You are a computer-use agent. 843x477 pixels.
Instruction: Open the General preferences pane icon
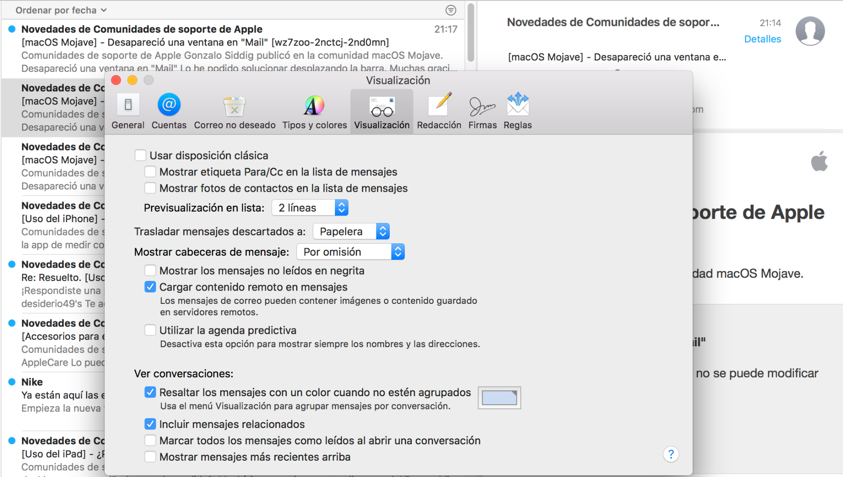click(128, 106)
